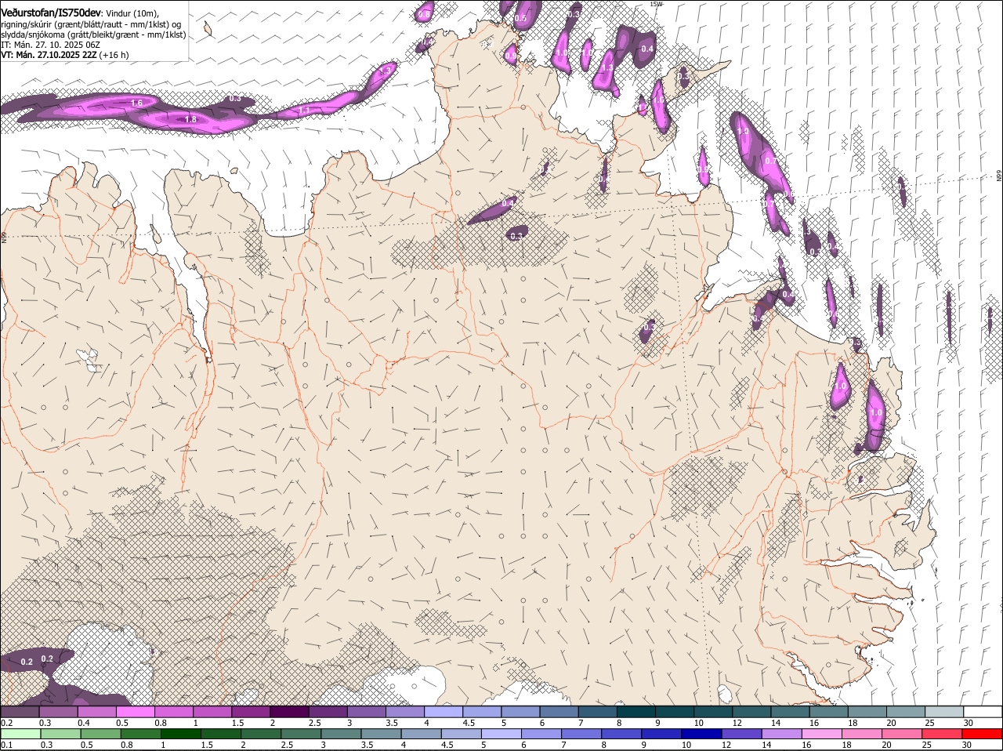Click the 'slydda/snjókoma' description line
This screenshot has height=751, width=1003.
coord(93,34)
